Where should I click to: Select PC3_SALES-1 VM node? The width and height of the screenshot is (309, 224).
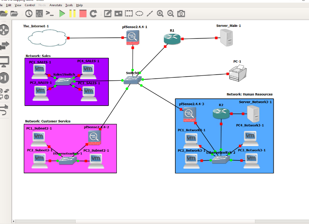(89, 94)
